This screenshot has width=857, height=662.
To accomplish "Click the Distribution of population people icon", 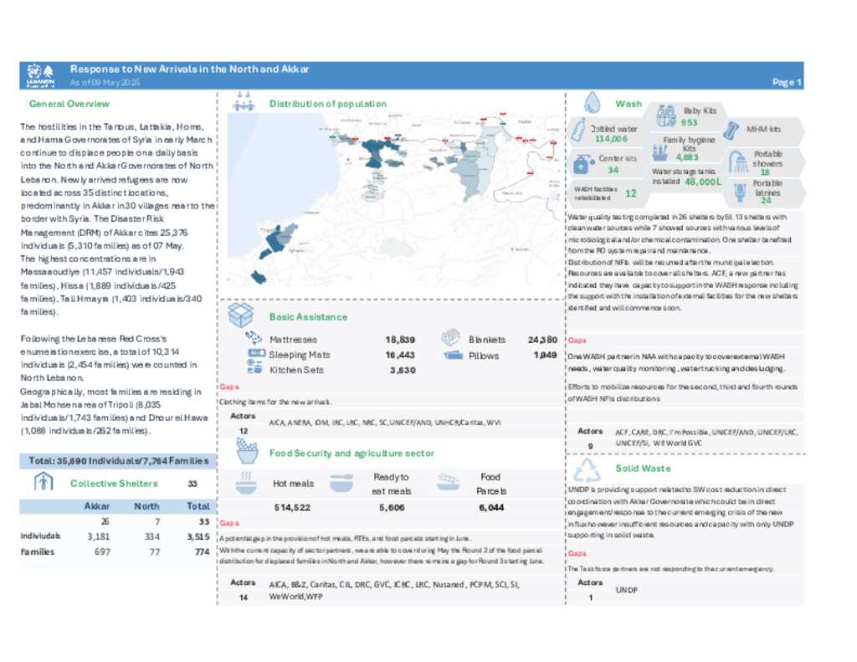I will [x=244, y=102].
